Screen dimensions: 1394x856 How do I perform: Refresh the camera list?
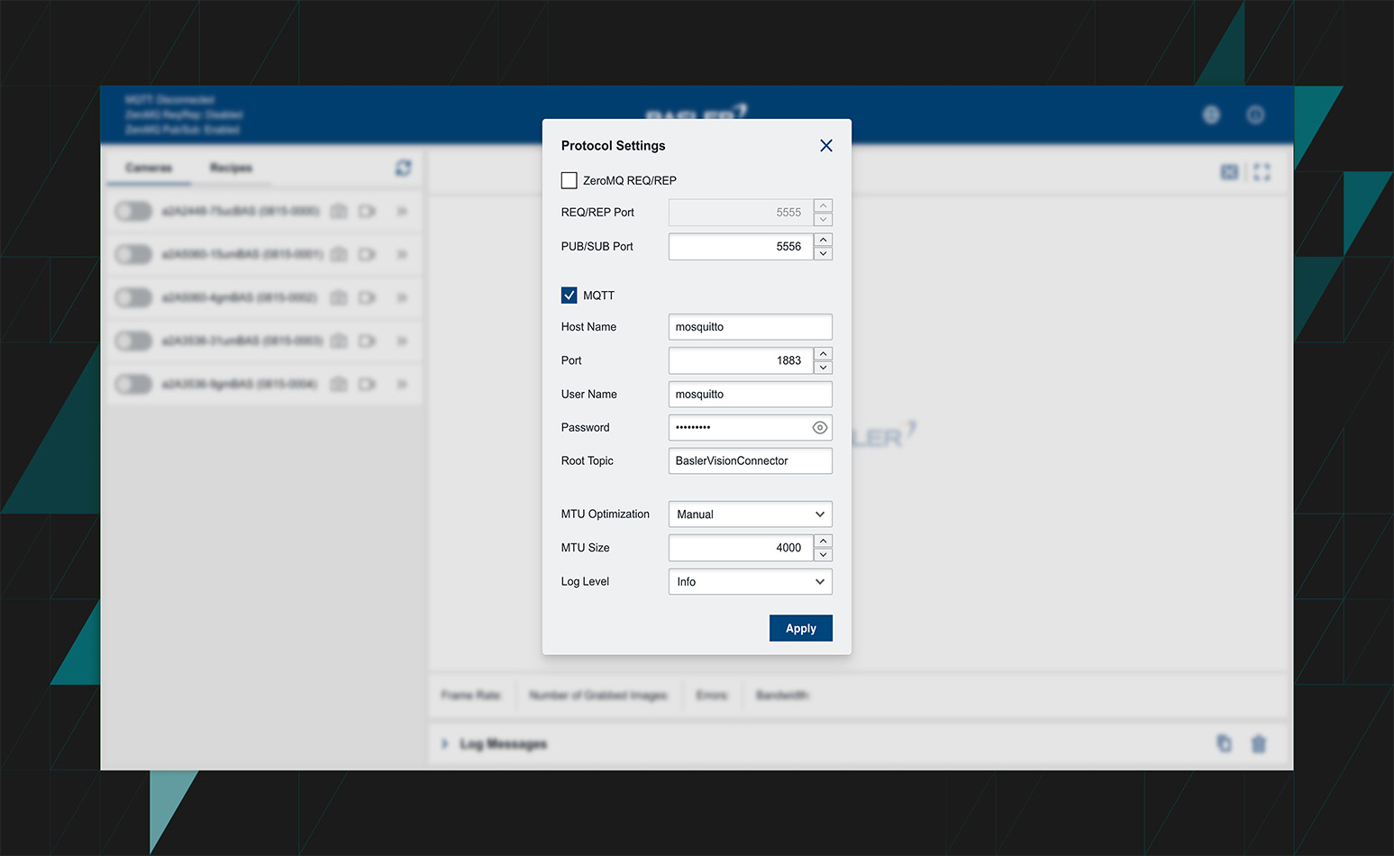(x=403, y=168)
